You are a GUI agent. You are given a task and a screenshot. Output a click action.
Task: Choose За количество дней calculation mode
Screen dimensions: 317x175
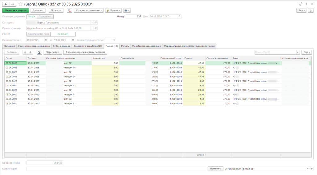38,34
